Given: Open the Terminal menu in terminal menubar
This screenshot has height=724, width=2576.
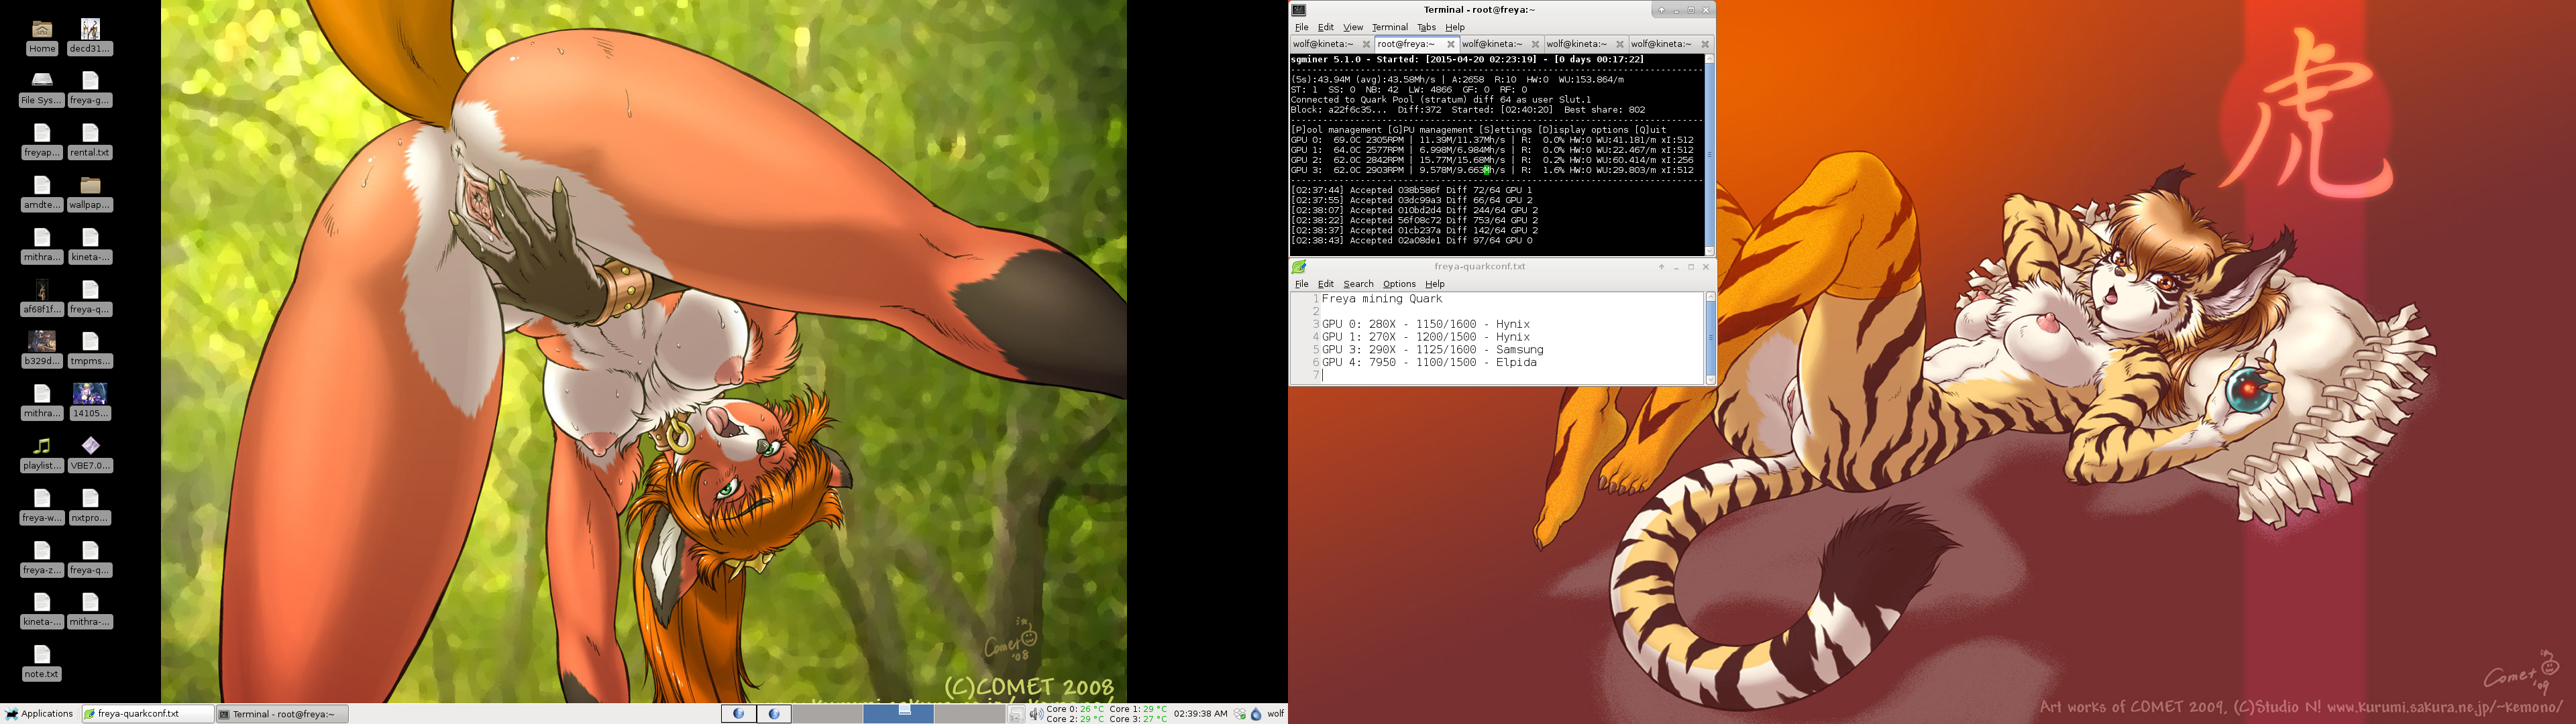Looking at the screenshot, I should coord(1389,27).
